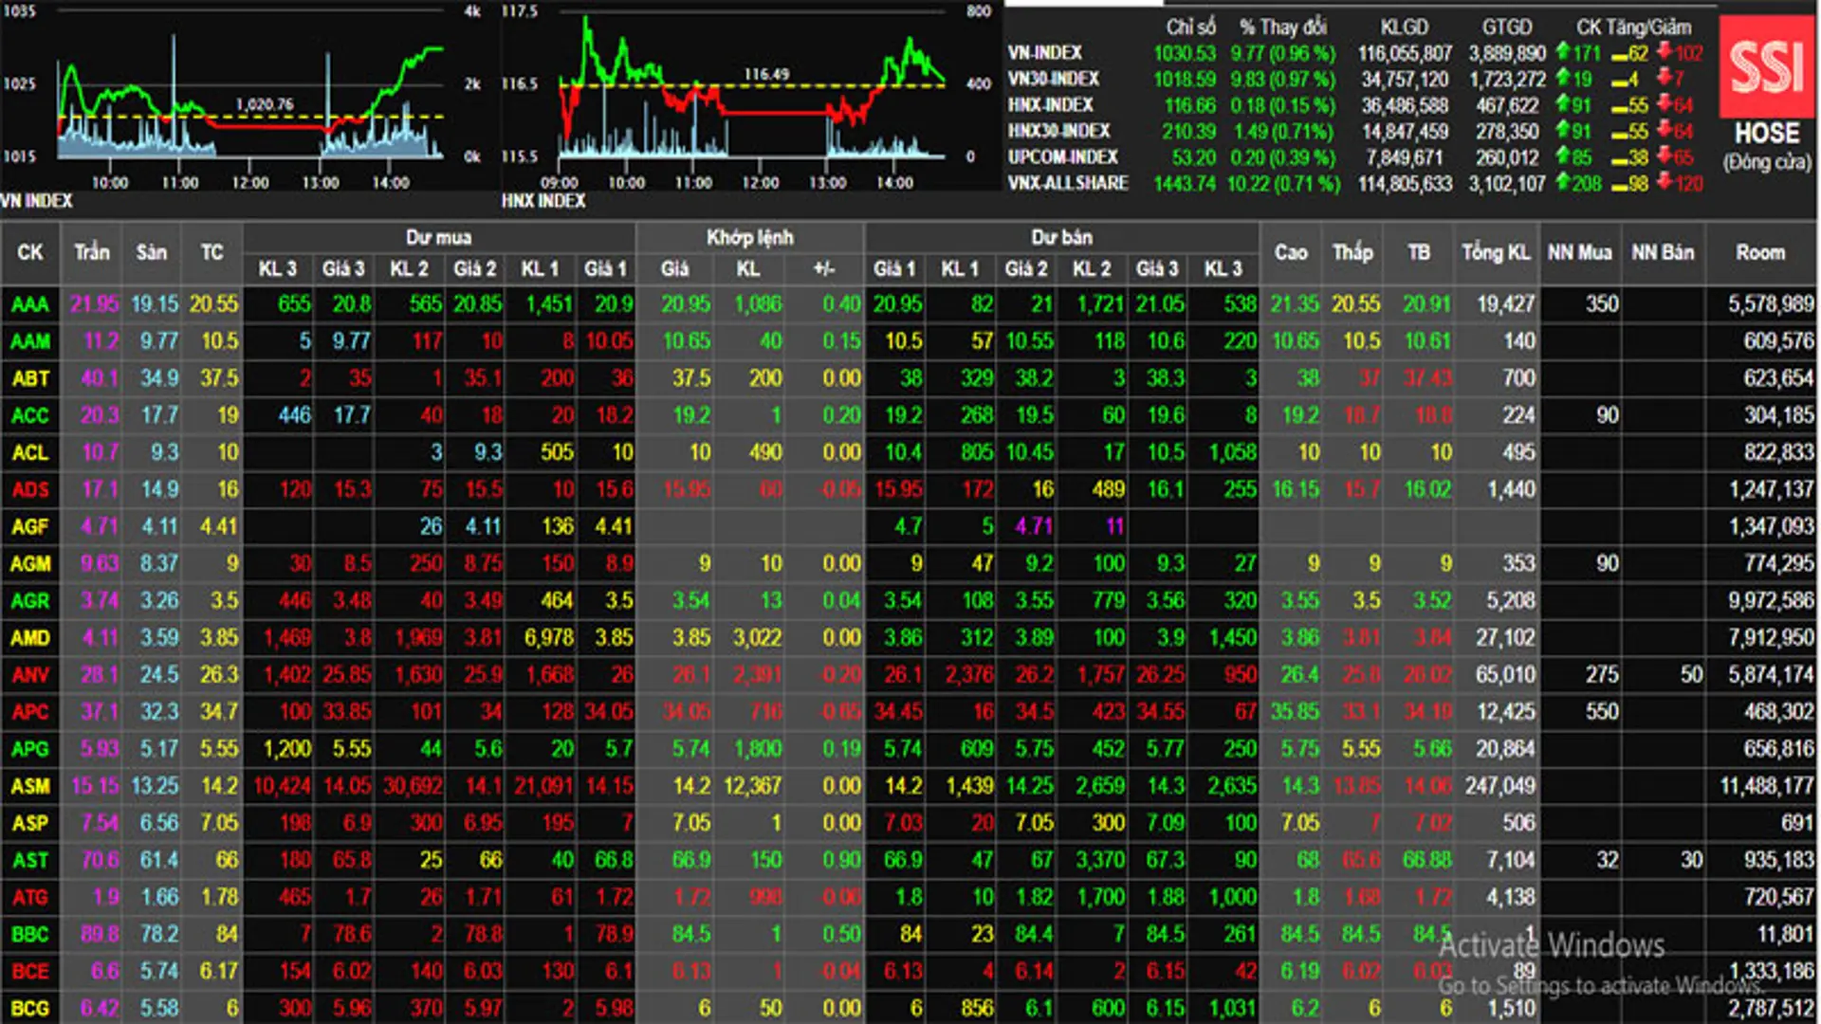Click the Trần column header
Viewport: 1821px width, 1024px height.
click(x=92, y=252)
